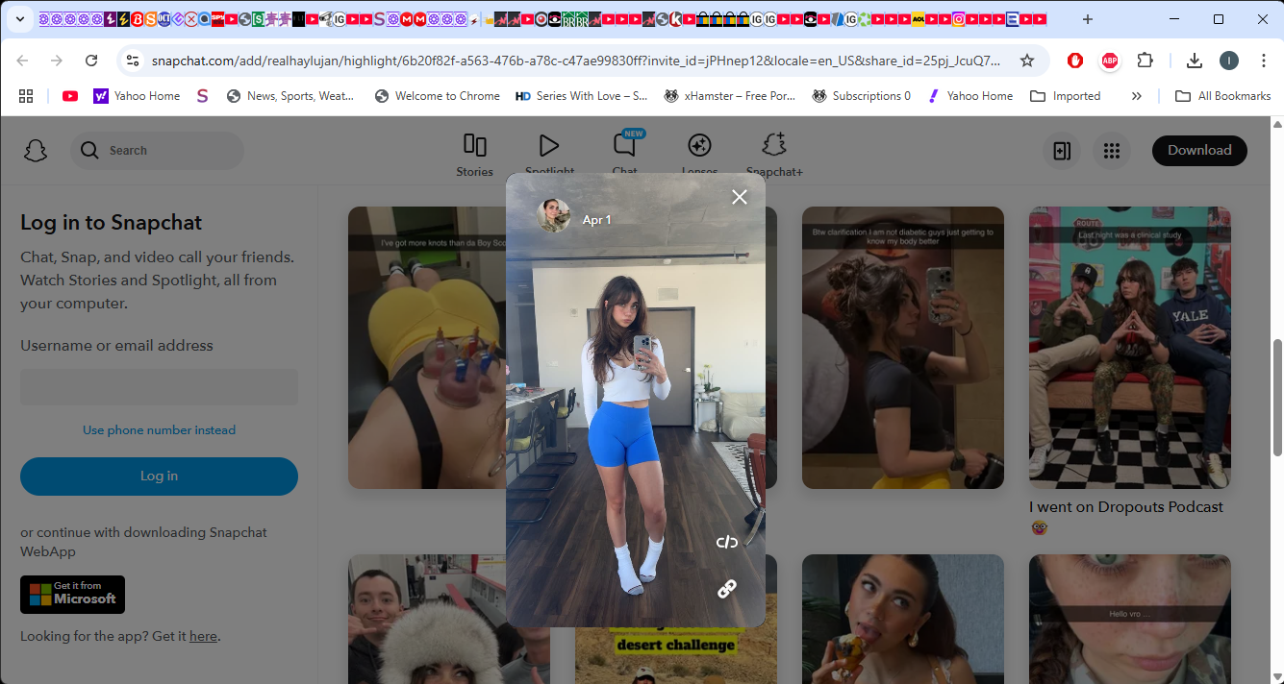Click the Download button
1284x684 pixels.
[1199, 150]
